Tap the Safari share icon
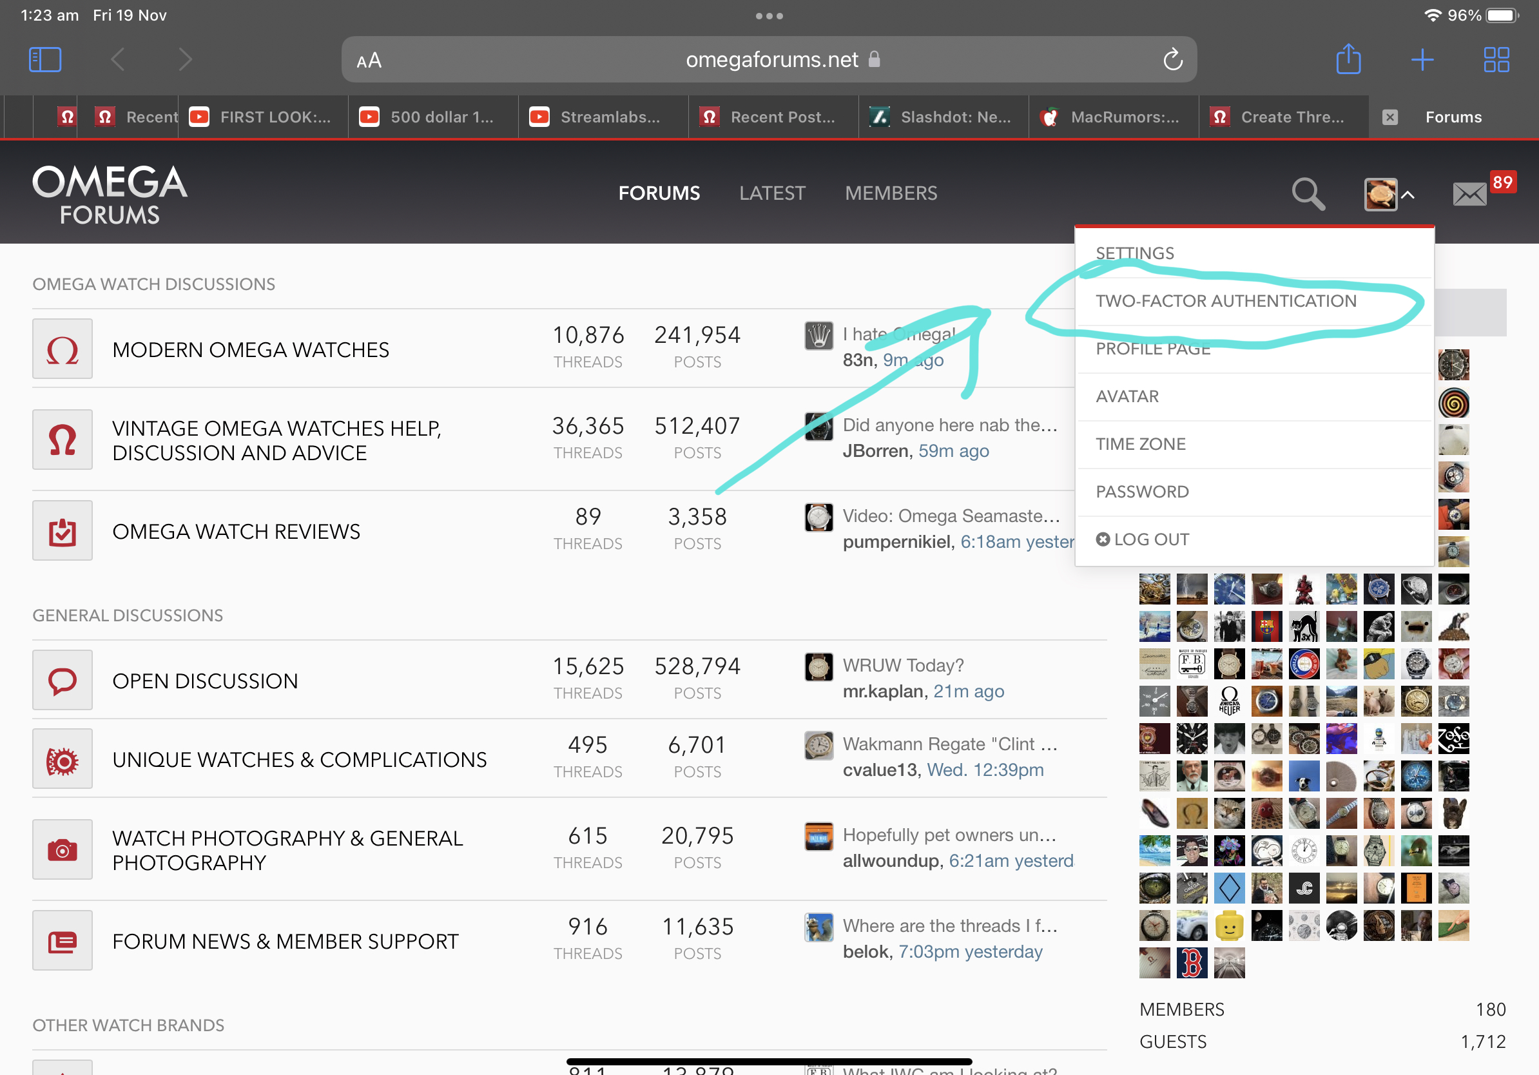 [1348, 60]
